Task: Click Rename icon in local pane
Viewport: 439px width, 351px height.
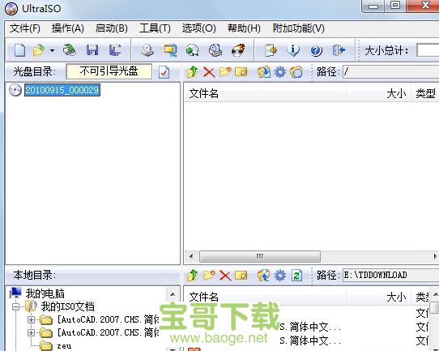Action: pos(241,276)
